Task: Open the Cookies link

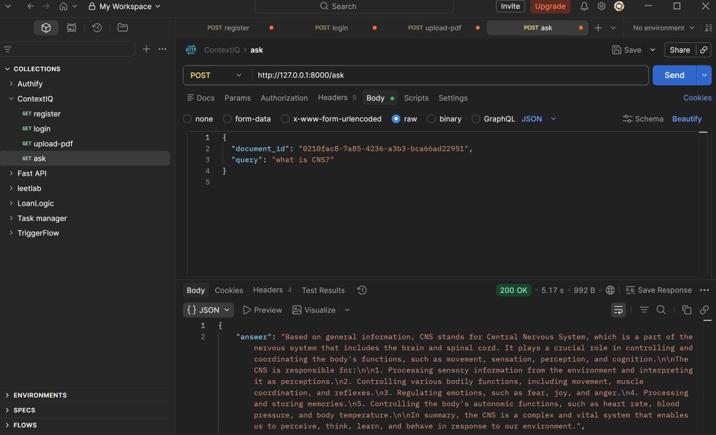Action: [698, 98]
